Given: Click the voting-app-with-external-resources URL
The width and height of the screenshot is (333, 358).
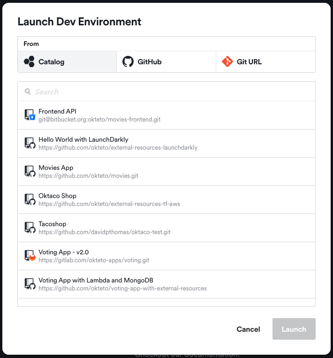Looking at the screenshot, I should 122,289.
